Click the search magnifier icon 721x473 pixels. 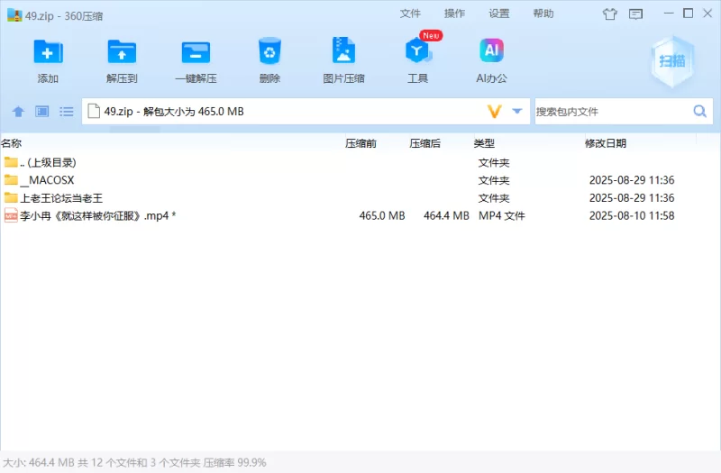click(700, 111)
